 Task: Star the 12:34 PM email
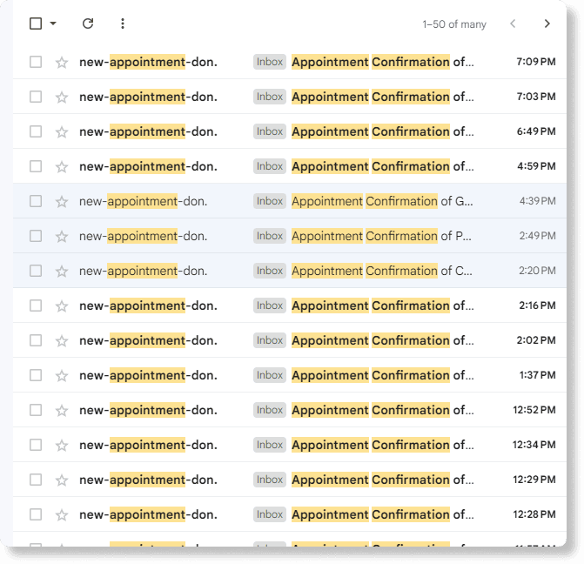pos(62,445)
